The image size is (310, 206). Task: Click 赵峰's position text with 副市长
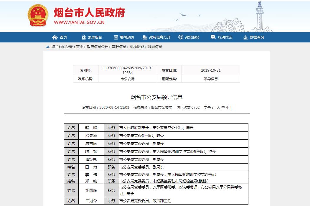tap(156, 128)
